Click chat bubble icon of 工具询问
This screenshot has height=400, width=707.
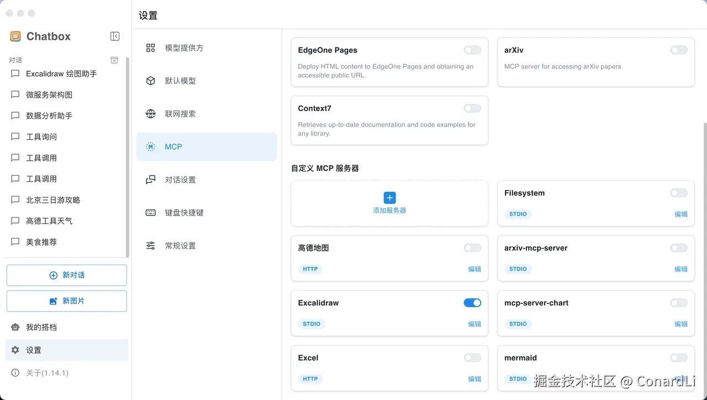(15, 136)
